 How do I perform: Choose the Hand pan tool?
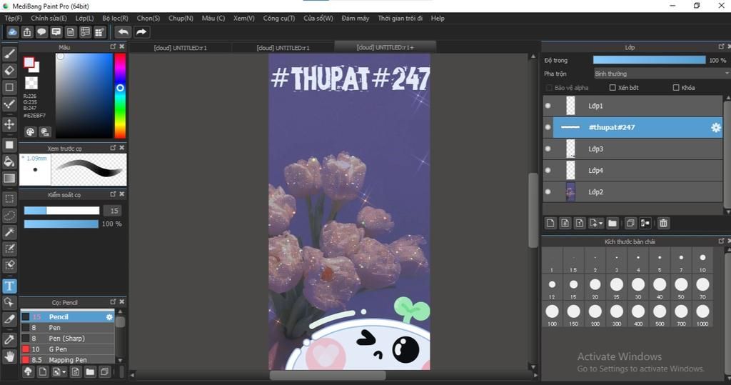(x=9, y=356)
